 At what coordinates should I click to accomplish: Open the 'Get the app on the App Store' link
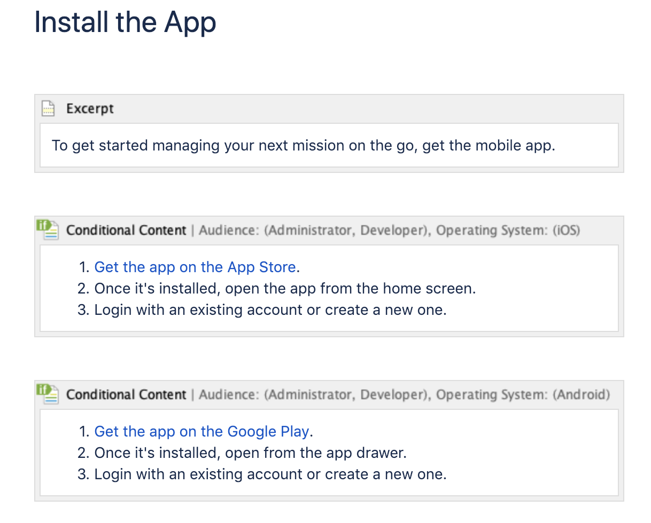(195, 267)
